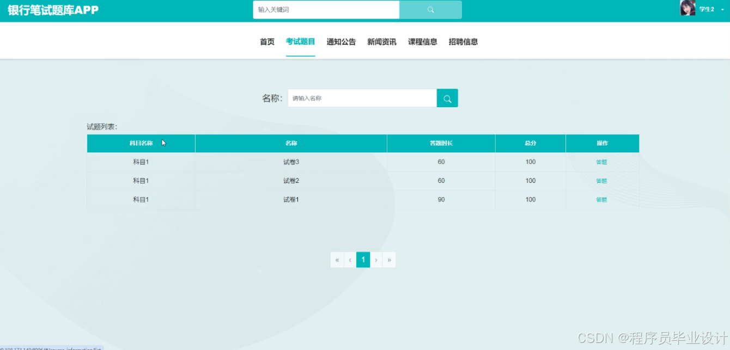Click the header keyword search magnifier button
The width and height of the screenshot is (730, 350).
click(x=430, y=9)
